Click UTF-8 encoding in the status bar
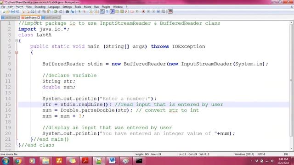 (x=261, y=154)
